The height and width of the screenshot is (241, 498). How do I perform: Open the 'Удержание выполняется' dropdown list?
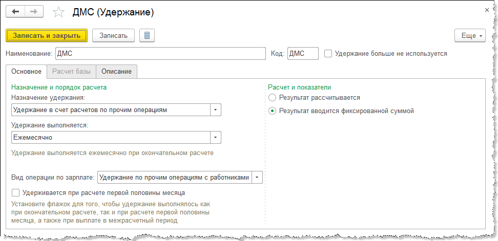(x=216, y=138)
